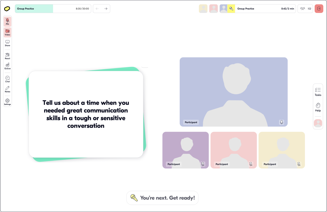Click the yellow app logo

point(7,9)
